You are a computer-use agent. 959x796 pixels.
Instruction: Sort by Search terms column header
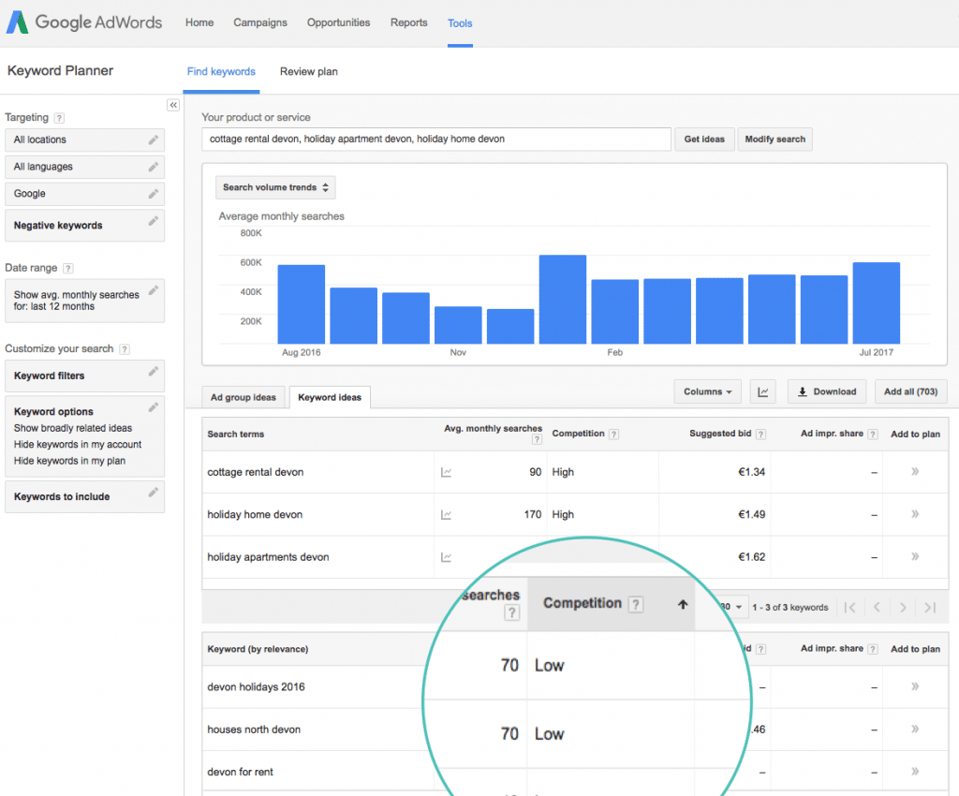tap(235, 435)
